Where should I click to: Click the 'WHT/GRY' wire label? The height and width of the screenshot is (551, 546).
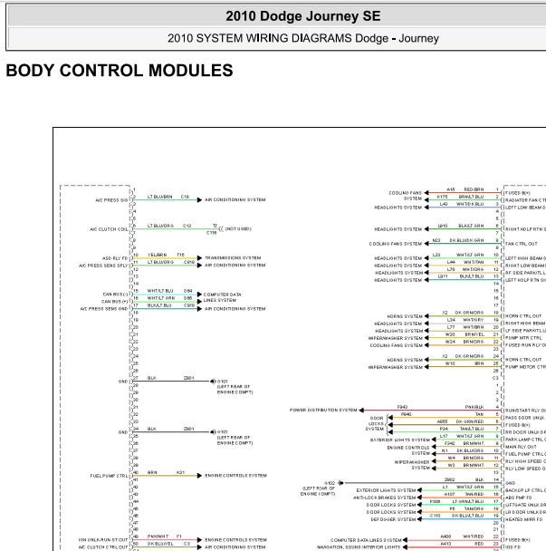tap(474, 320)
